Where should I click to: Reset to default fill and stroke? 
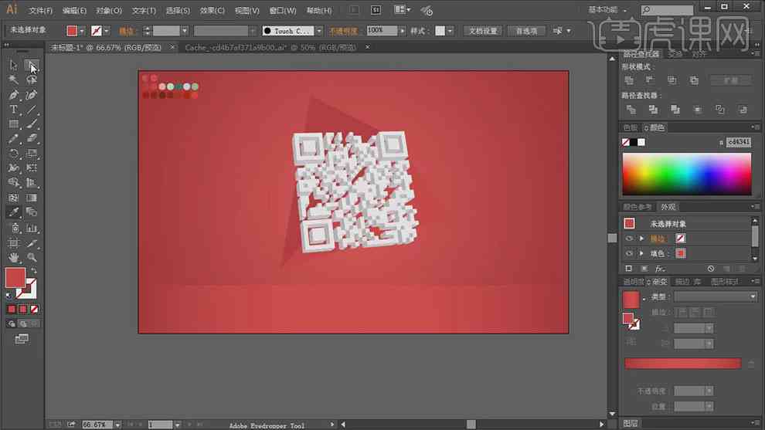pos(8,296)
